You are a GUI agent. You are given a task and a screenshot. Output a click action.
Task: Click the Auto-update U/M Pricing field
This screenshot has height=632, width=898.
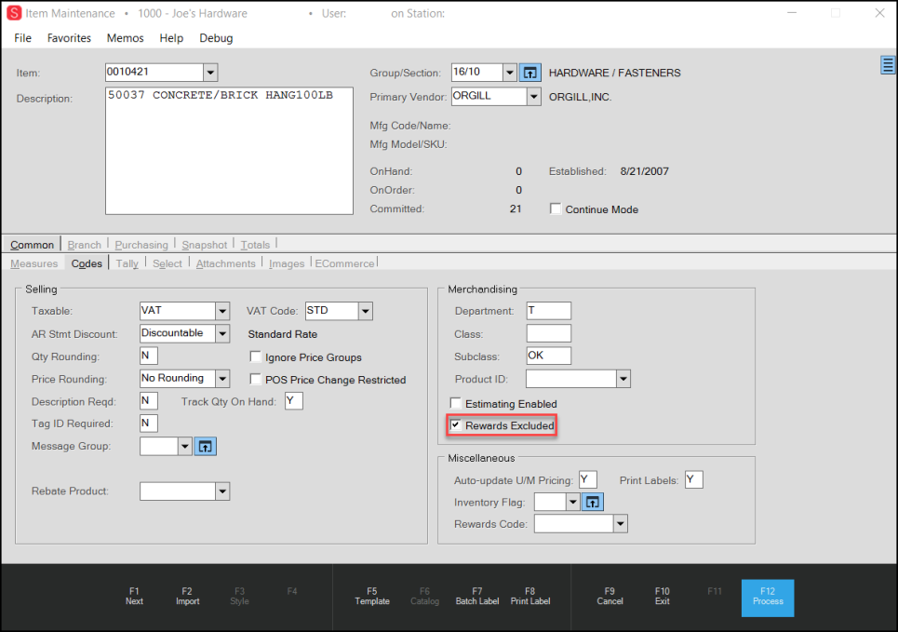pos(587,479)
